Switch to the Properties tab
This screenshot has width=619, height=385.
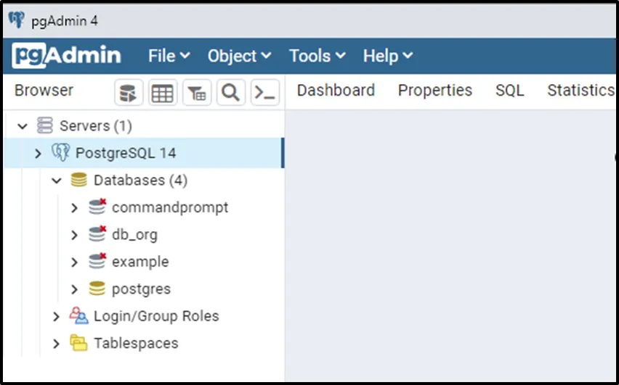(434, 91)
